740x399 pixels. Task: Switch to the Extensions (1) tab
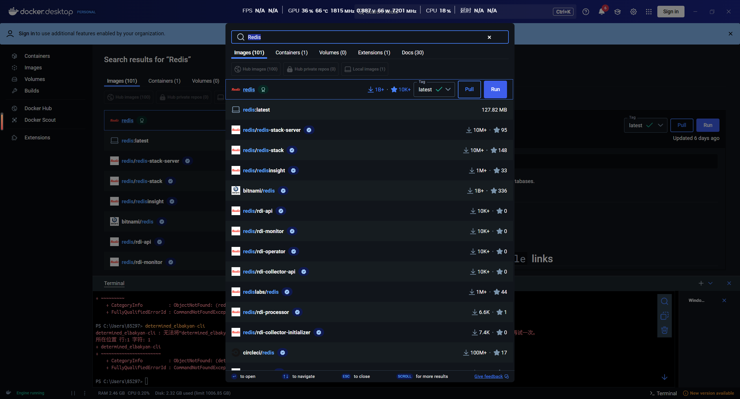tap(374, 53)
